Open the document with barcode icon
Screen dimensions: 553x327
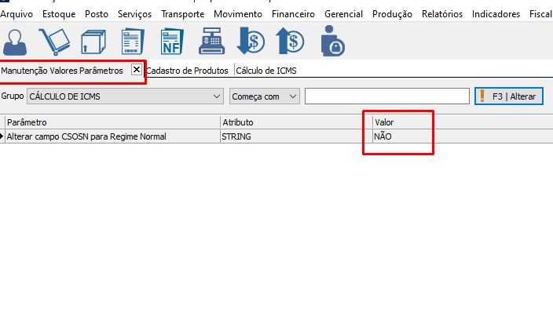133,42
